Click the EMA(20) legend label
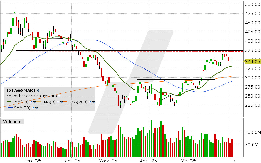The height and width of the screenshot is (163, 261). pyautogui.click(x=20, y=102)
